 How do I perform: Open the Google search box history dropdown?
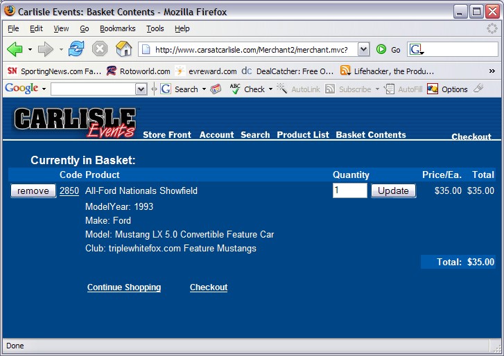(x=141, y=89)
